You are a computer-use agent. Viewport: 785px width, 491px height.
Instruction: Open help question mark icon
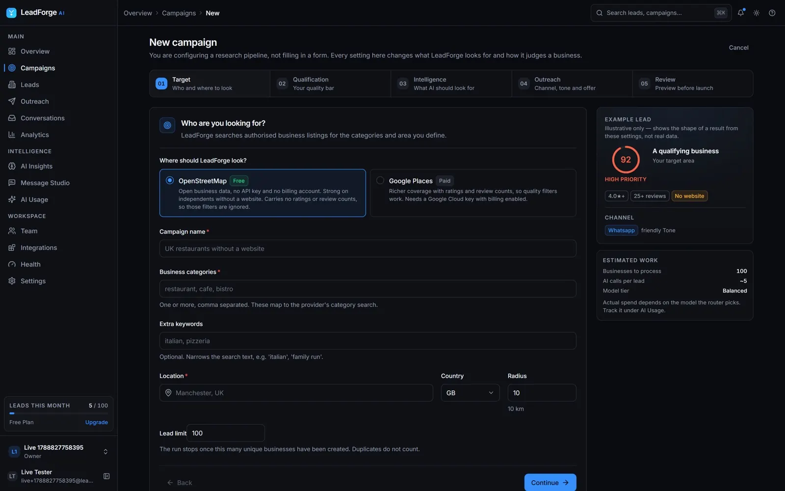pyautogui.click(x=772, y=13)
